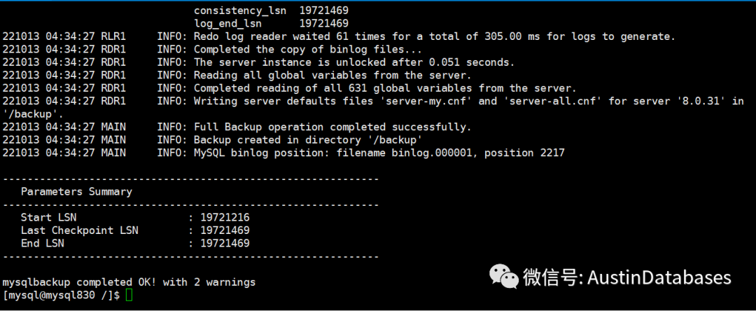Click the consistency_lsn value at top
This screenshot has width=756, height=311.
pyautogui.click(x=324, y=10)
